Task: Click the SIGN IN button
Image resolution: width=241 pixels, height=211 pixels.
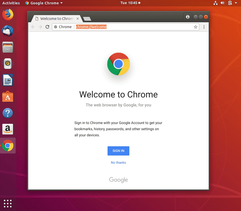Action: tap(118, 151)
